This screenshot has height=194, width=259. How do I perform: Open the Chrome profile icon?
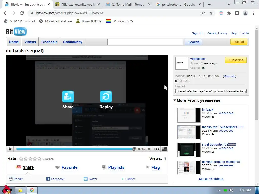(x=245, y=13)
